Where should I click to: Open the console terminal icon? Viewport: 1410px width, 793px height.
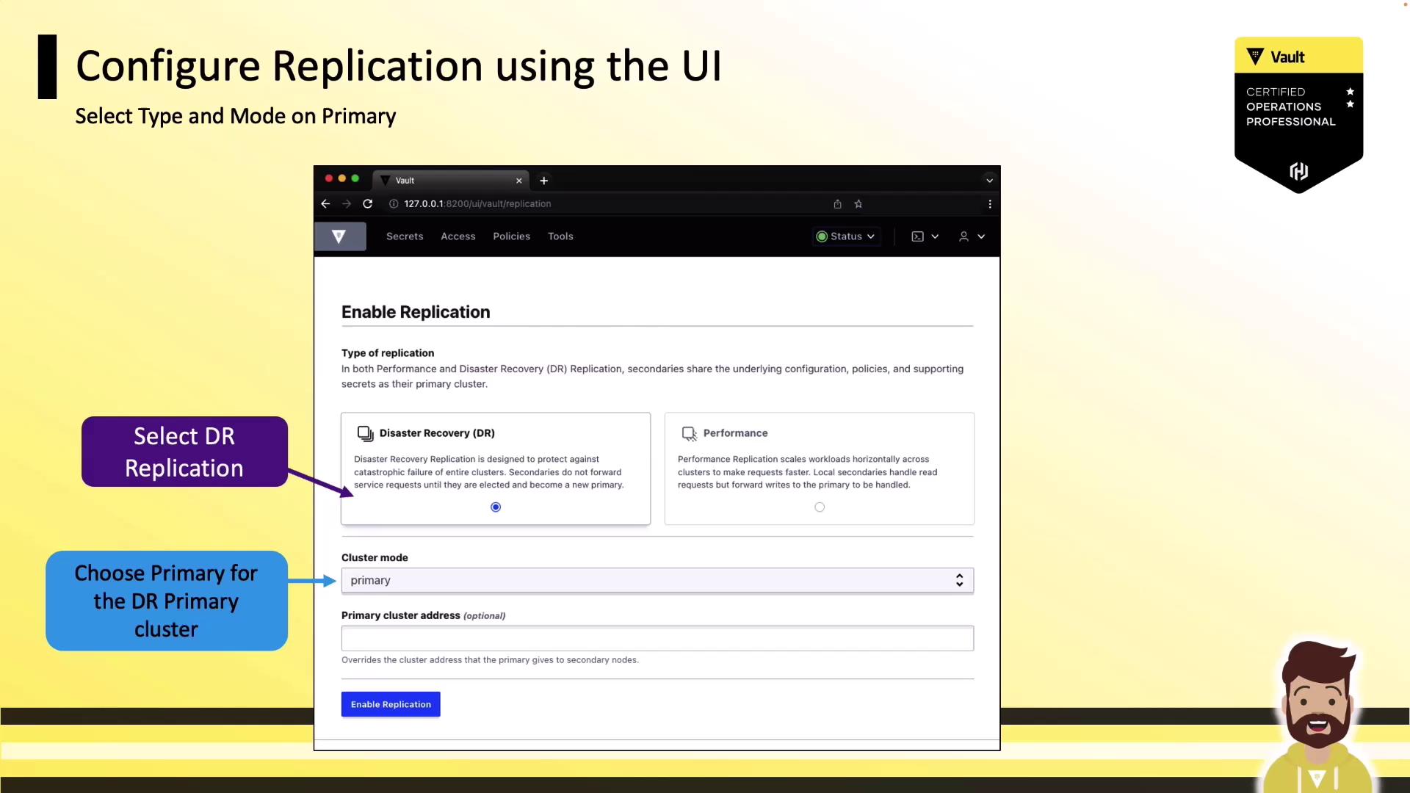[918, 236]
